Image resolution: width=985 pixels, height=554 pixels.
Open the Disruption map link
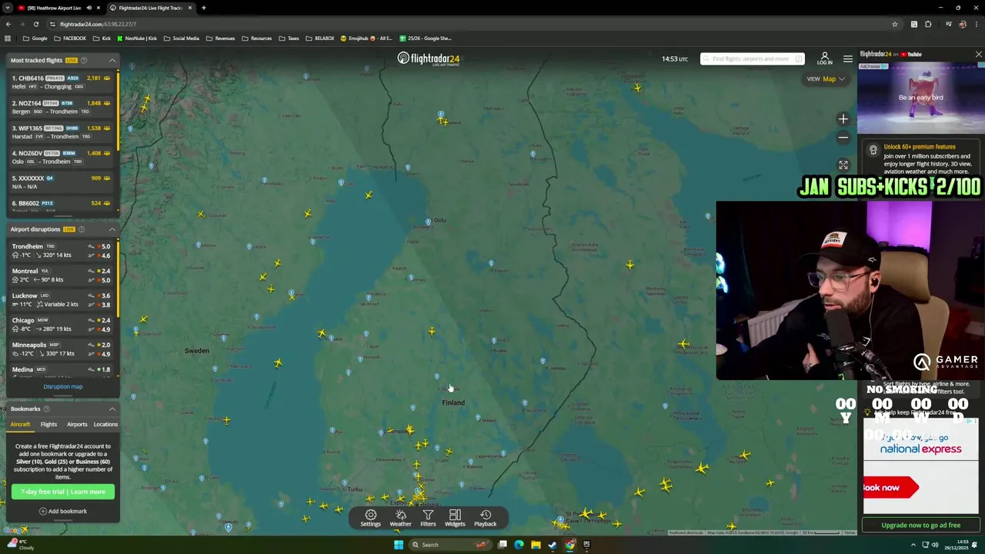click(62, 386)
